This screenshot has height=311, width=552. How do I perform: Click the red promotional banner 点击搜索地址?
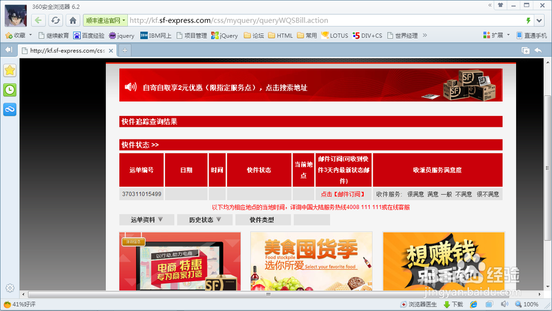coord(311,85)
